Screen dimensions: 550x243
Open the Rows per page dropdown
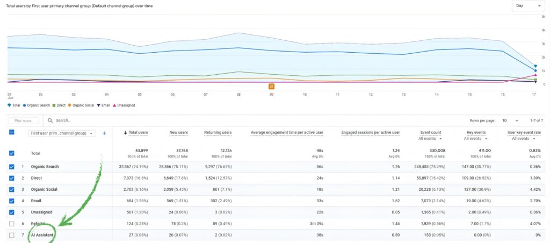pyautogui.click(x=510, y=120)
